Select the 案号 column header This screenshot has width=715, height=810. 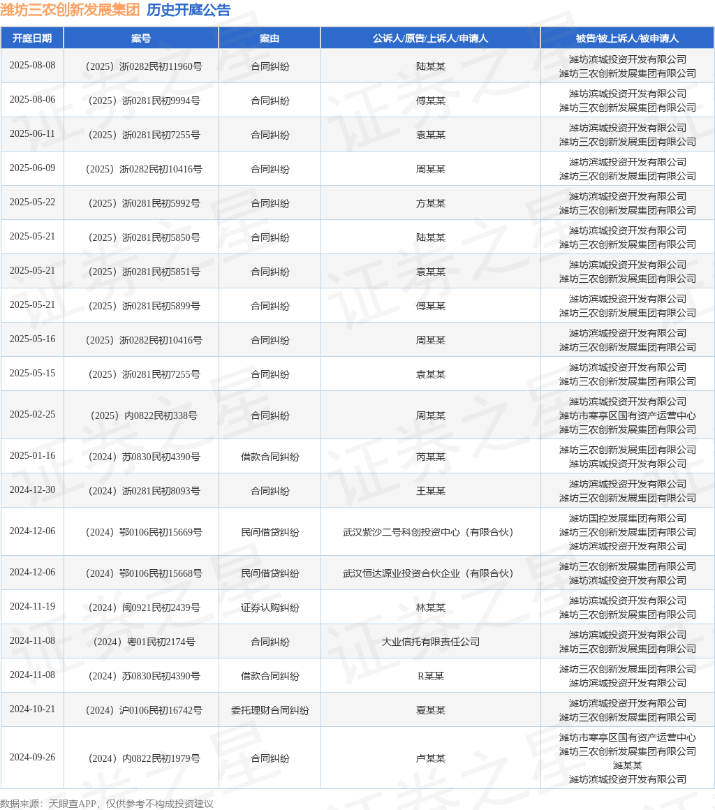click(x=141, y=38)
